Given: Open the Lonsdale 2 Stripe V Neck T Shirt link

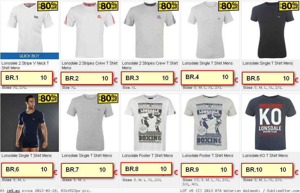Looking at the screenshot, I should pos(25,65).
